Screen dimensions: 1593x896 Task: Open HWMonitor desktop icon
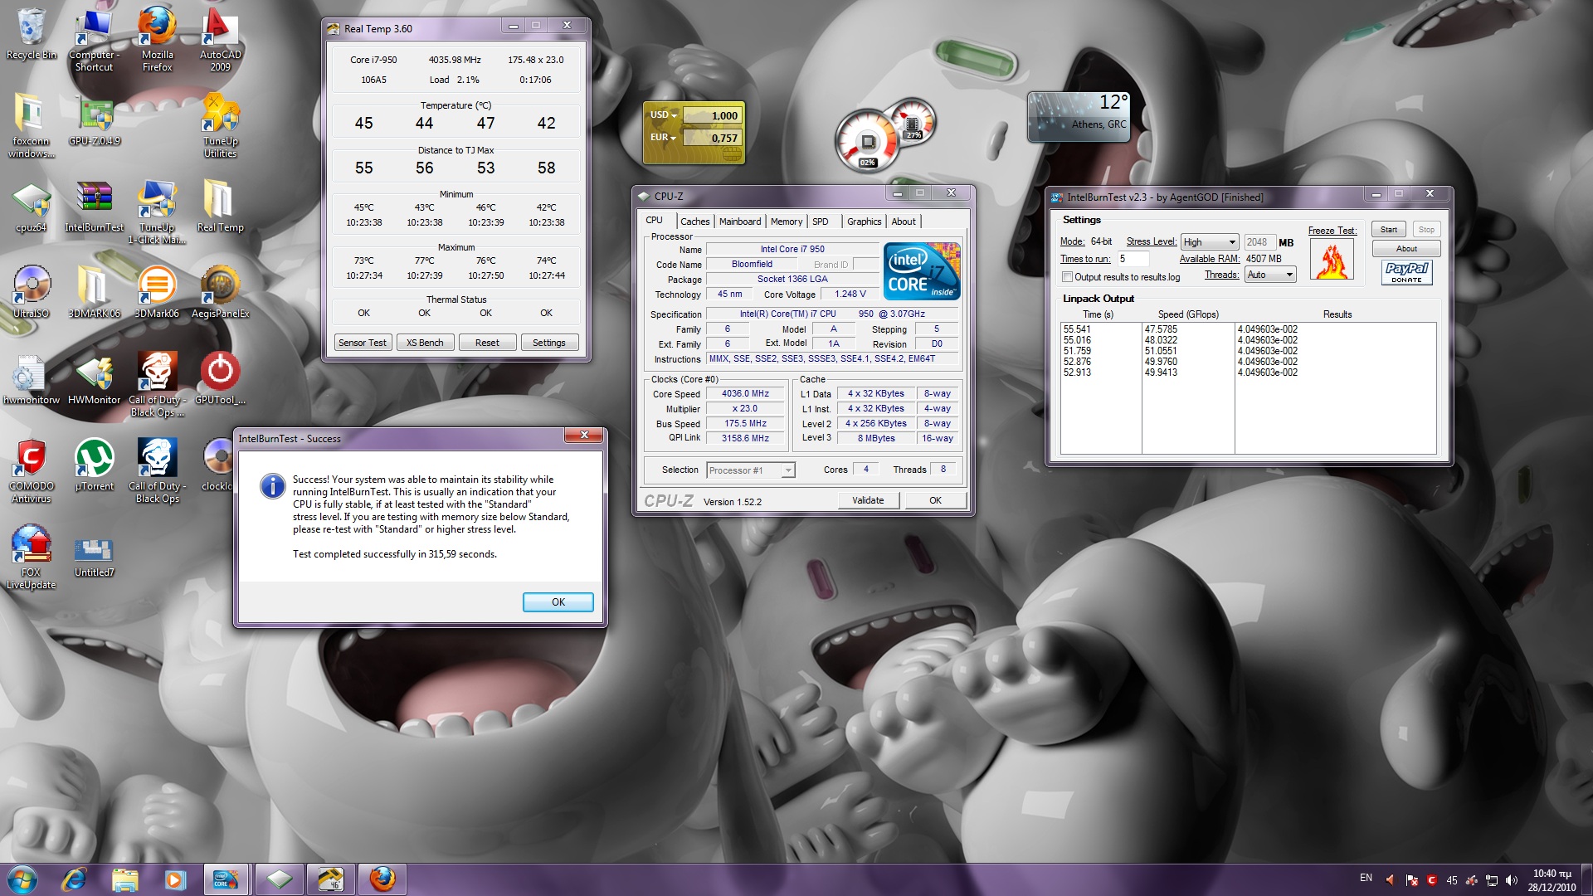click(95, 380)
